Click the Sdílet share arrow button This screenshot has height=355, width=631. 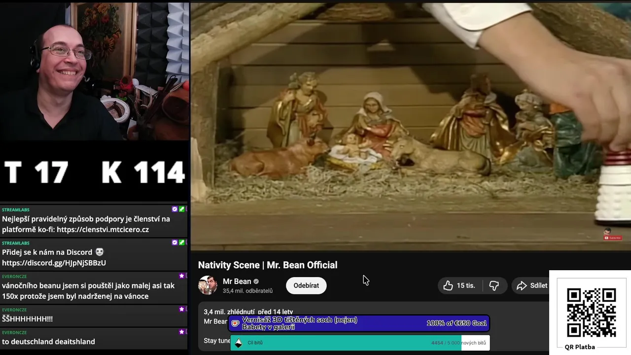tap(531, 285)
